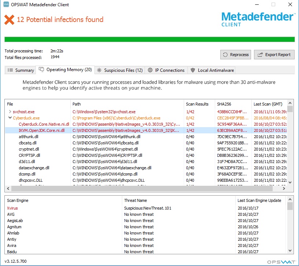
Task: Click the OPSWAT Metadefender app icon in title bar
Action: coord(6,4)
